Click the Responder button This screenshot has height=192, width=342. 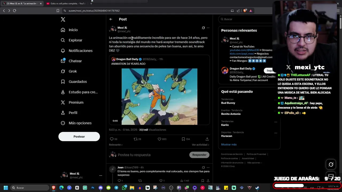tap(199, 155)
